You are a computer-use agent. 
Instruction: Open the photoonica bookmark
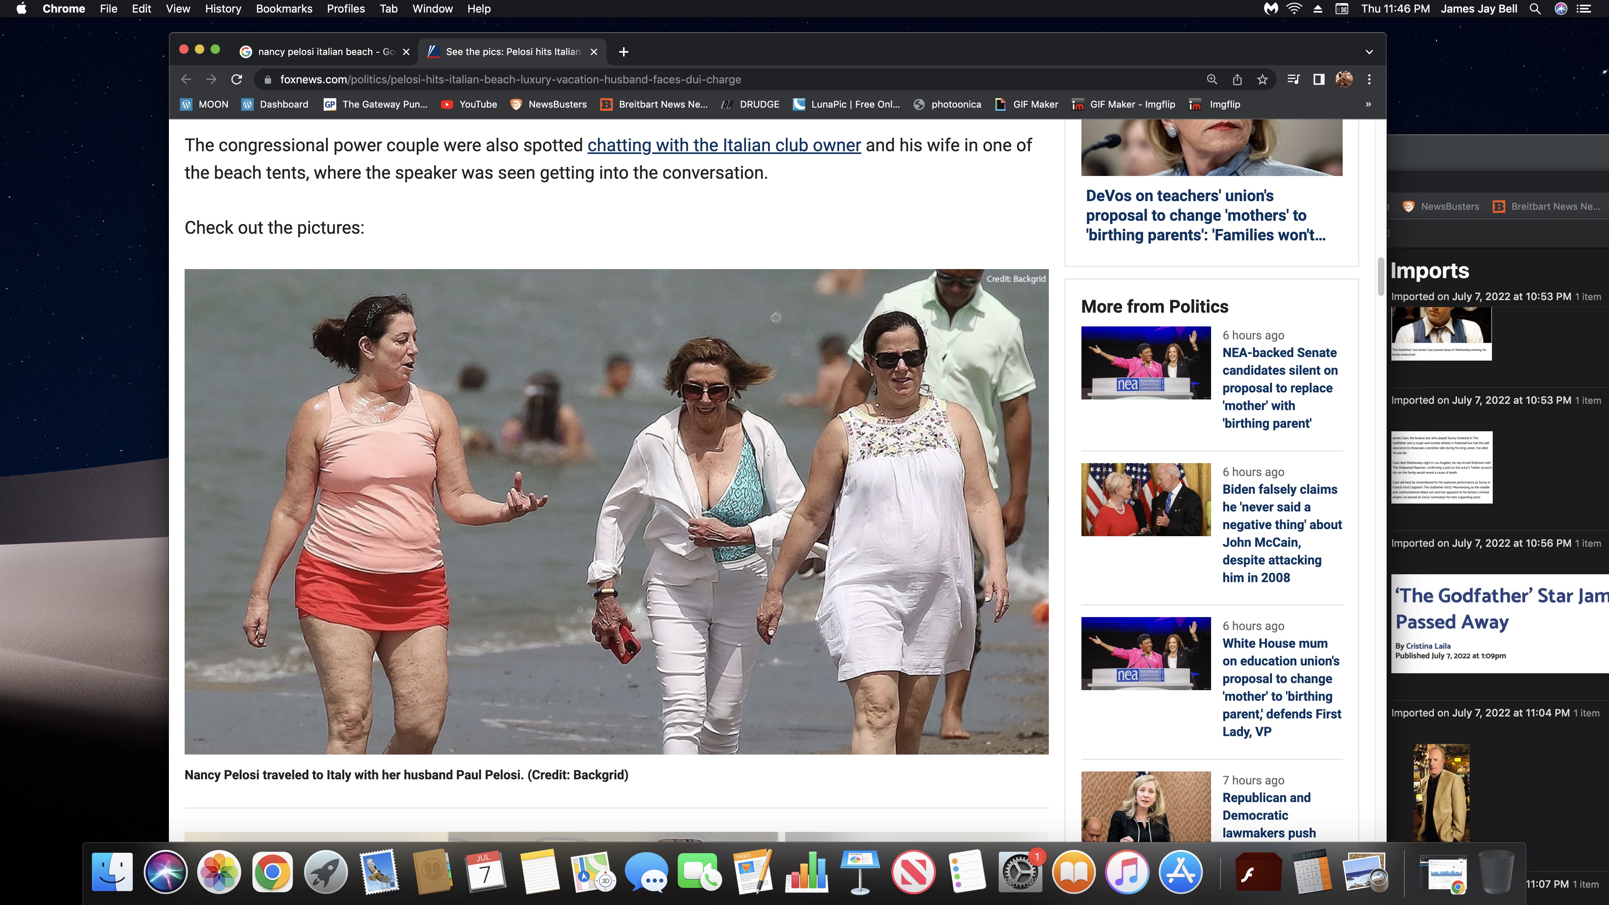[x=947, y=104]
